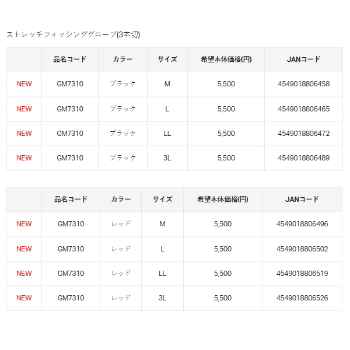Viewport: 350px width, 350px height.
Task: Select JAN code 4549018806465
Action: coord(303,109)
